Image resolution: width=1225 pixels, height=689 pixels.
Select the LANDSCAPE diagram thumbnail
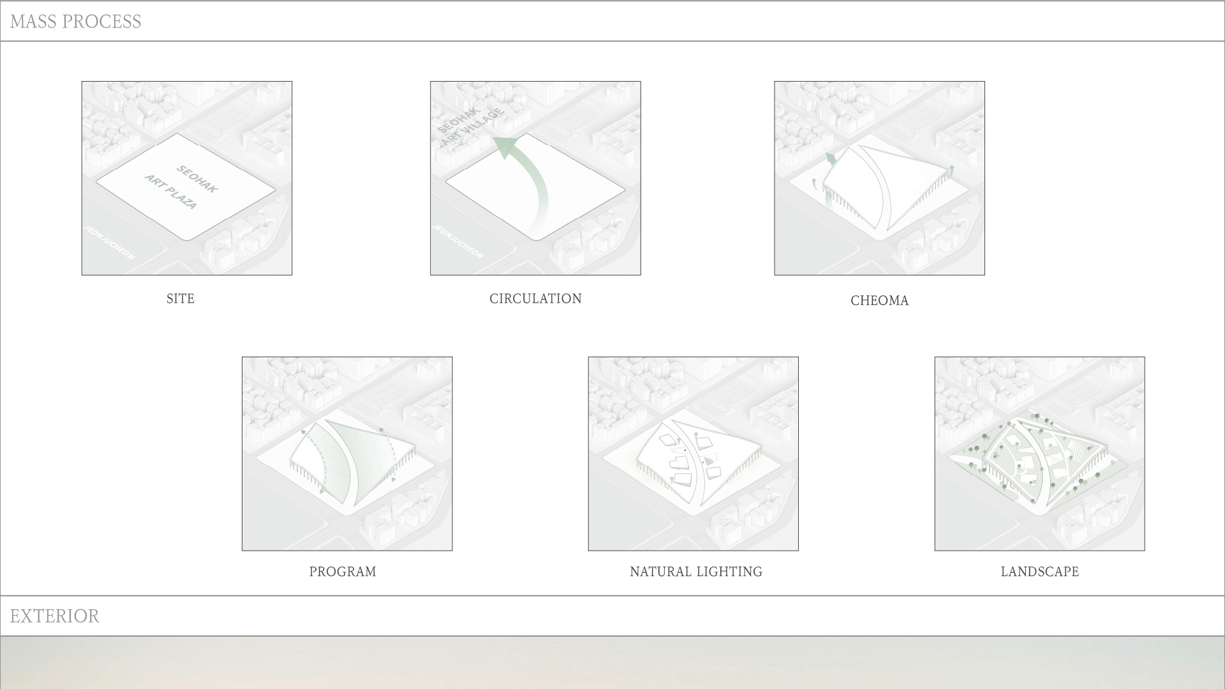pyautogui.click(x=1039, y=454)
